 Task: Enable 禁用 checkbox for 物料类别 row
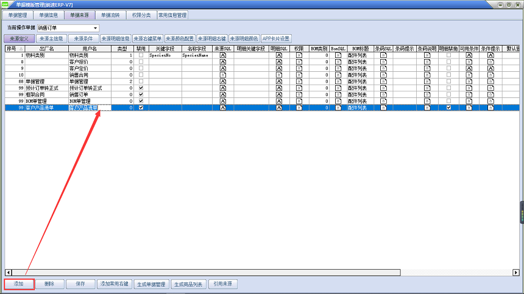coord(141,55)
